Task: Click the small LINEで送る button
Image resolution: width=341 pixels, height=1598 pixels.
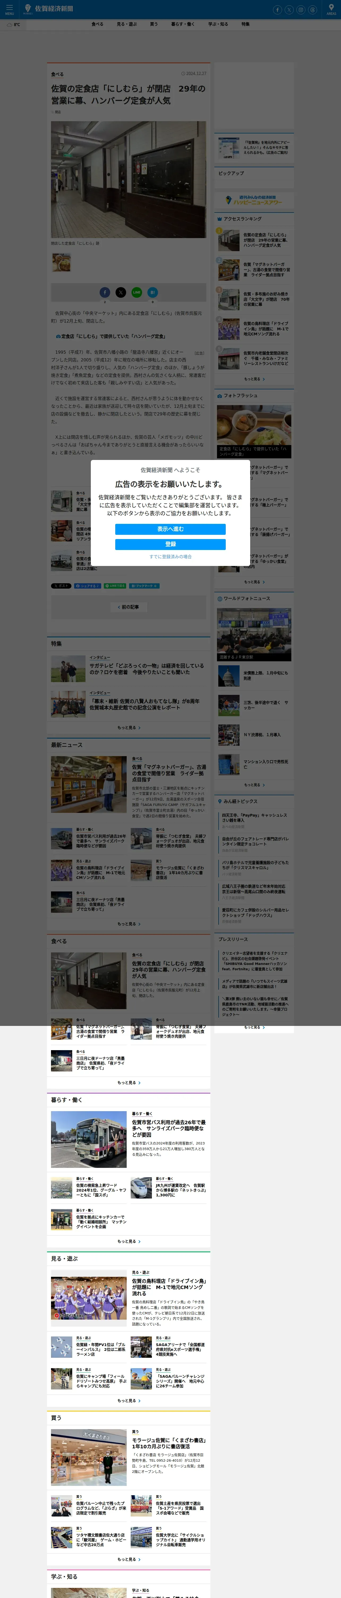Action: tap(115, 586)
